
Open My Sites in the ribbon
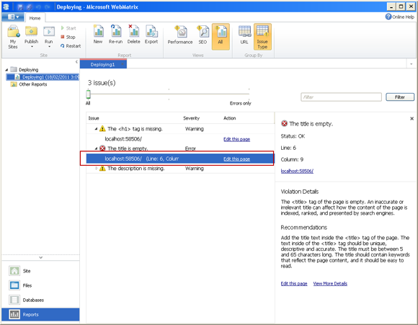[x=13, y=37]
